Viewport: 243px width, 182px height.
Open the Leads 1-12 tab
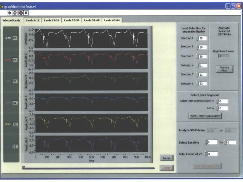click(33, 20)
